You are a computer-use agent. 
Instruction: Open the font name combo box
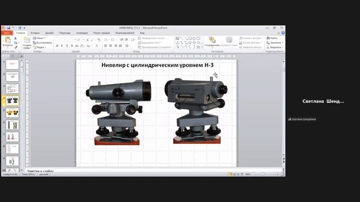[66, 40]
